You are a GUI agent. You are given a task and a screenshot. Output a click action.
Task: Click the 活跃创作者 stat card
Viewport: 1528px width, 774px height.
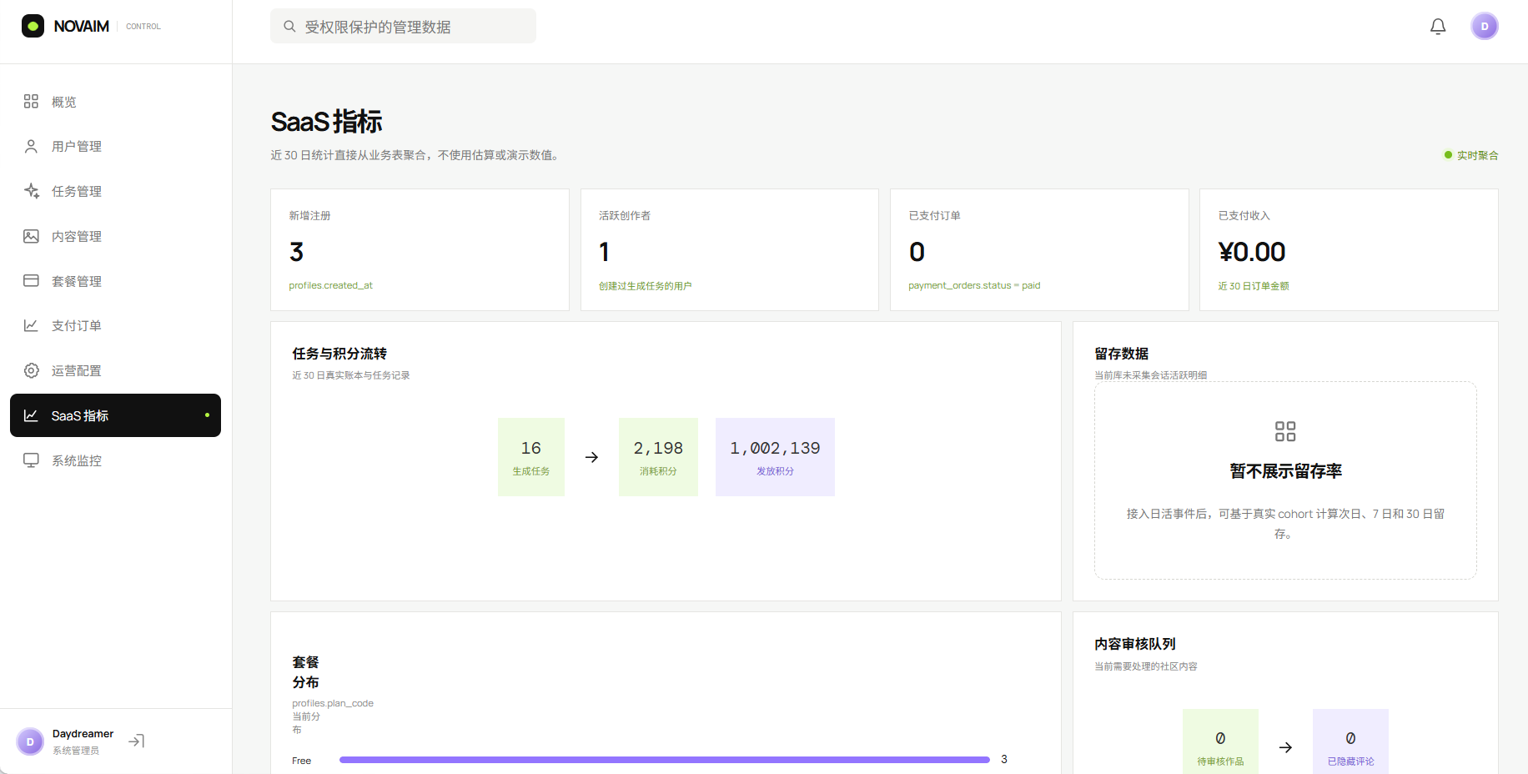point(730,249)
